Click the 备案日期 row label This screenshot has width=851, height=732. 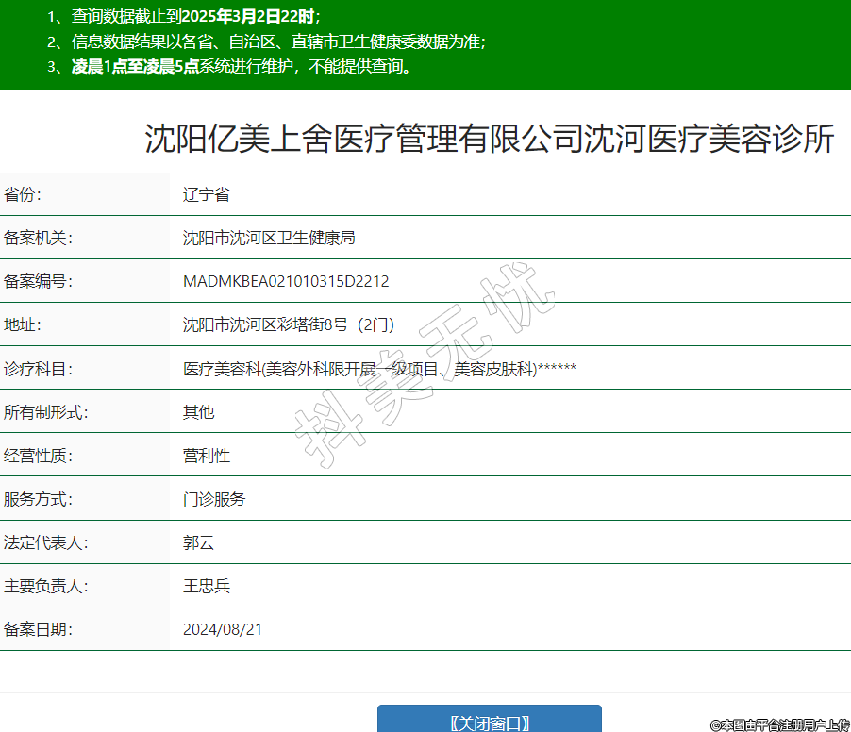pos(38,629)
